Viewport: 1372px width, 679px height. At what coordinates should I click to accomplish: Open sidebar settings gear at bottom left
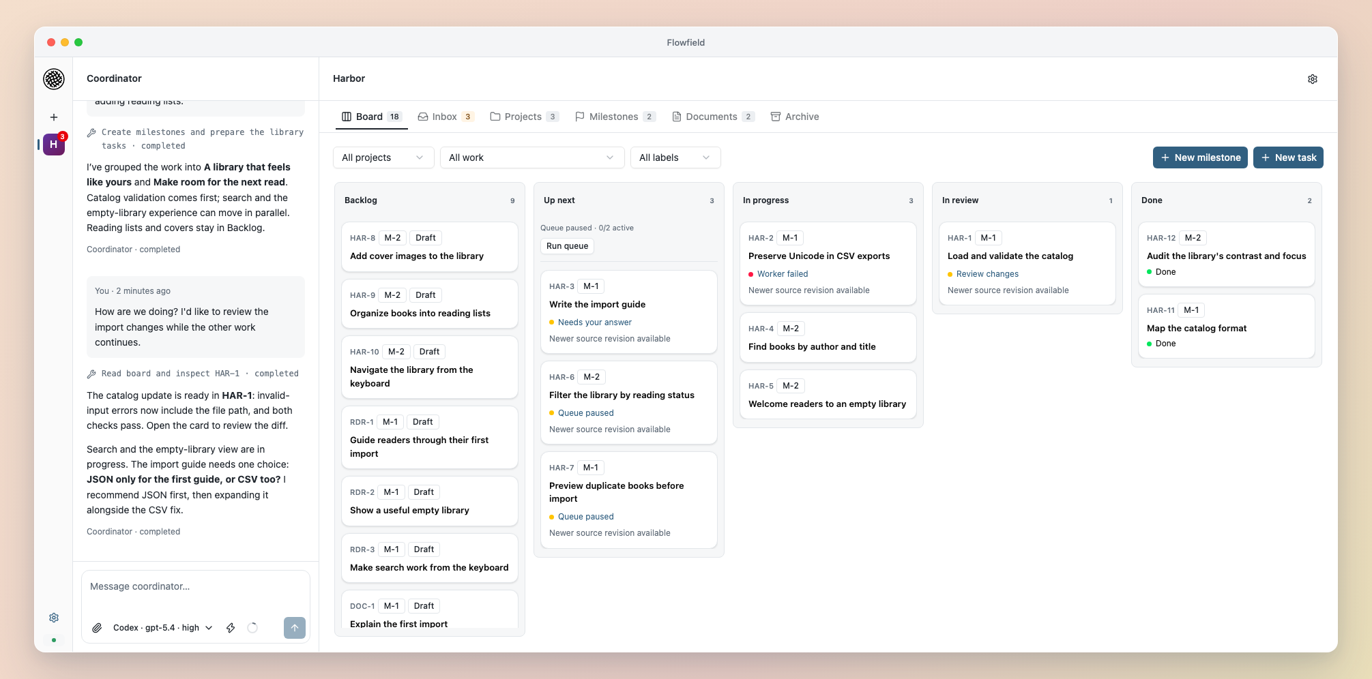[54, 618]
